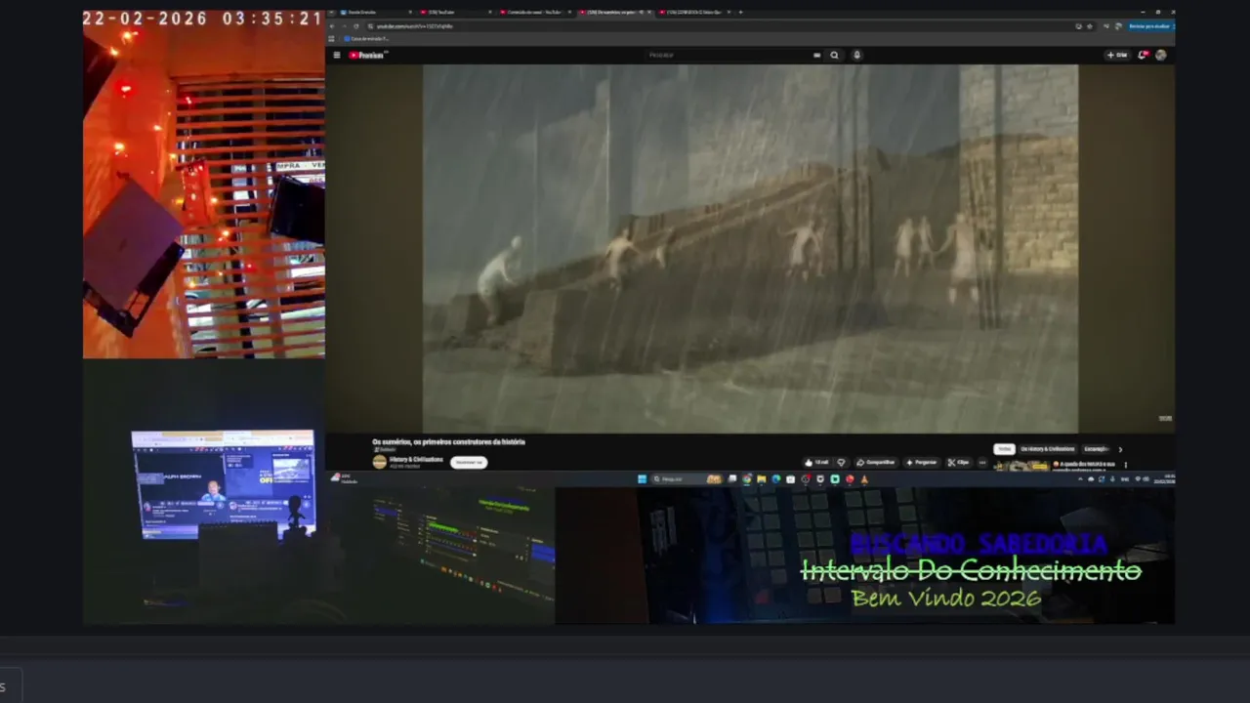
Task: Create a clip with Clipe button
Action: [958, 463]
